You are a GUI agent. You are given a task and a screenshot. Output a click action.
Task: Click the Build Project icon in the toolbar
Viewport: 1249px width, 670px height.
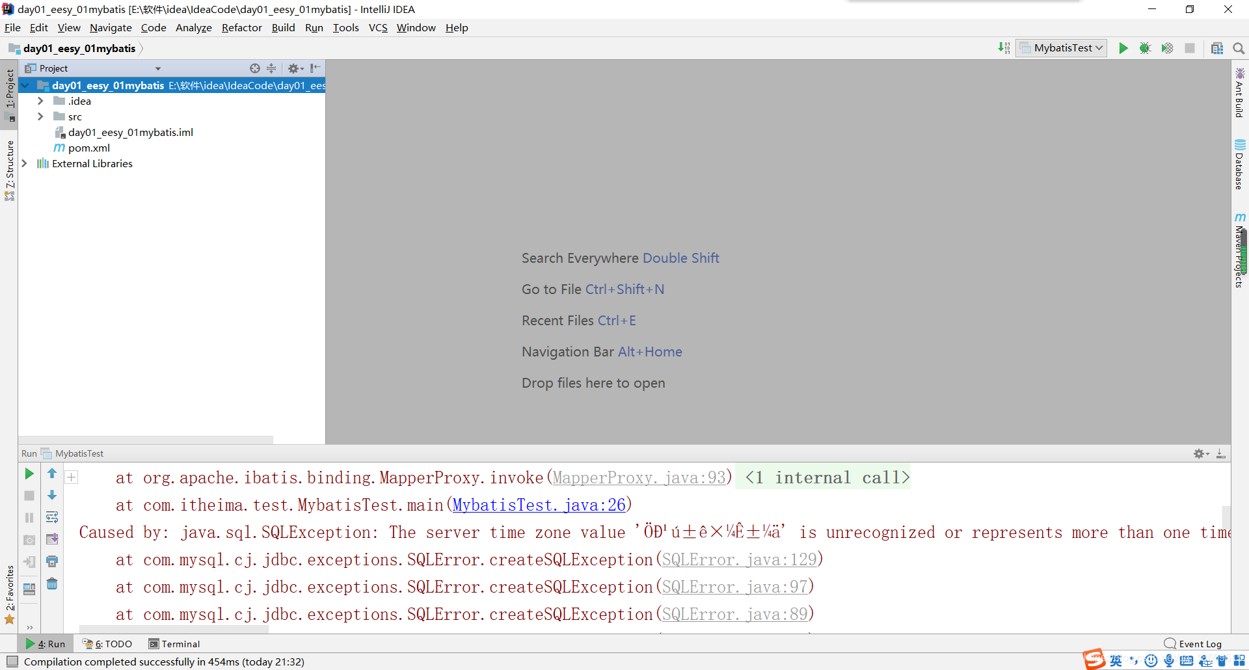pos(1004,48)
